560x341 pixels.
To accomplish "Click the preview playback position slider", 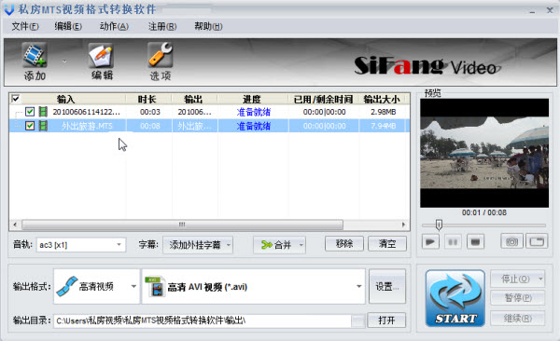I will [x=439, y=225].
